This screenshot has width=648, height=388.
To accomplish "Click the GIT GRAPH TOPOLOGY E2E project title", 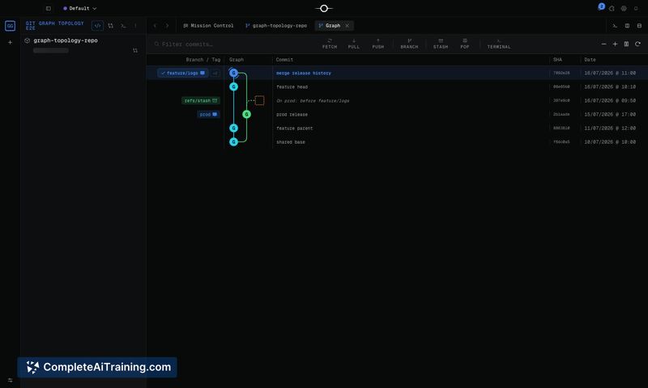I will coord(54,26).
